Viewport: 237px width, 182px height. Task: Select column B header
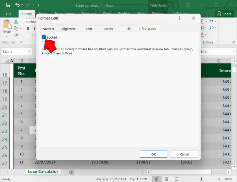point(22,61)
